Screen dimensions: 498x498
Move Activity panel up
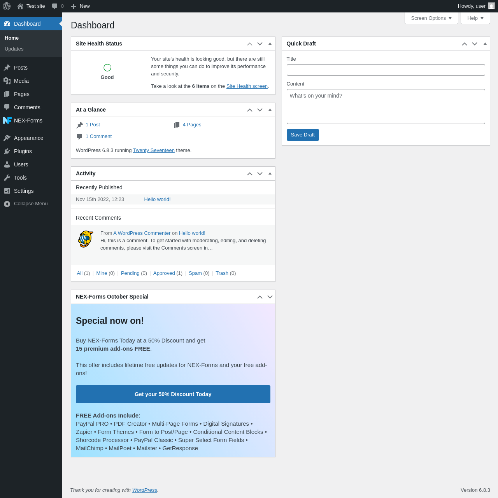[x=250, y=174]
